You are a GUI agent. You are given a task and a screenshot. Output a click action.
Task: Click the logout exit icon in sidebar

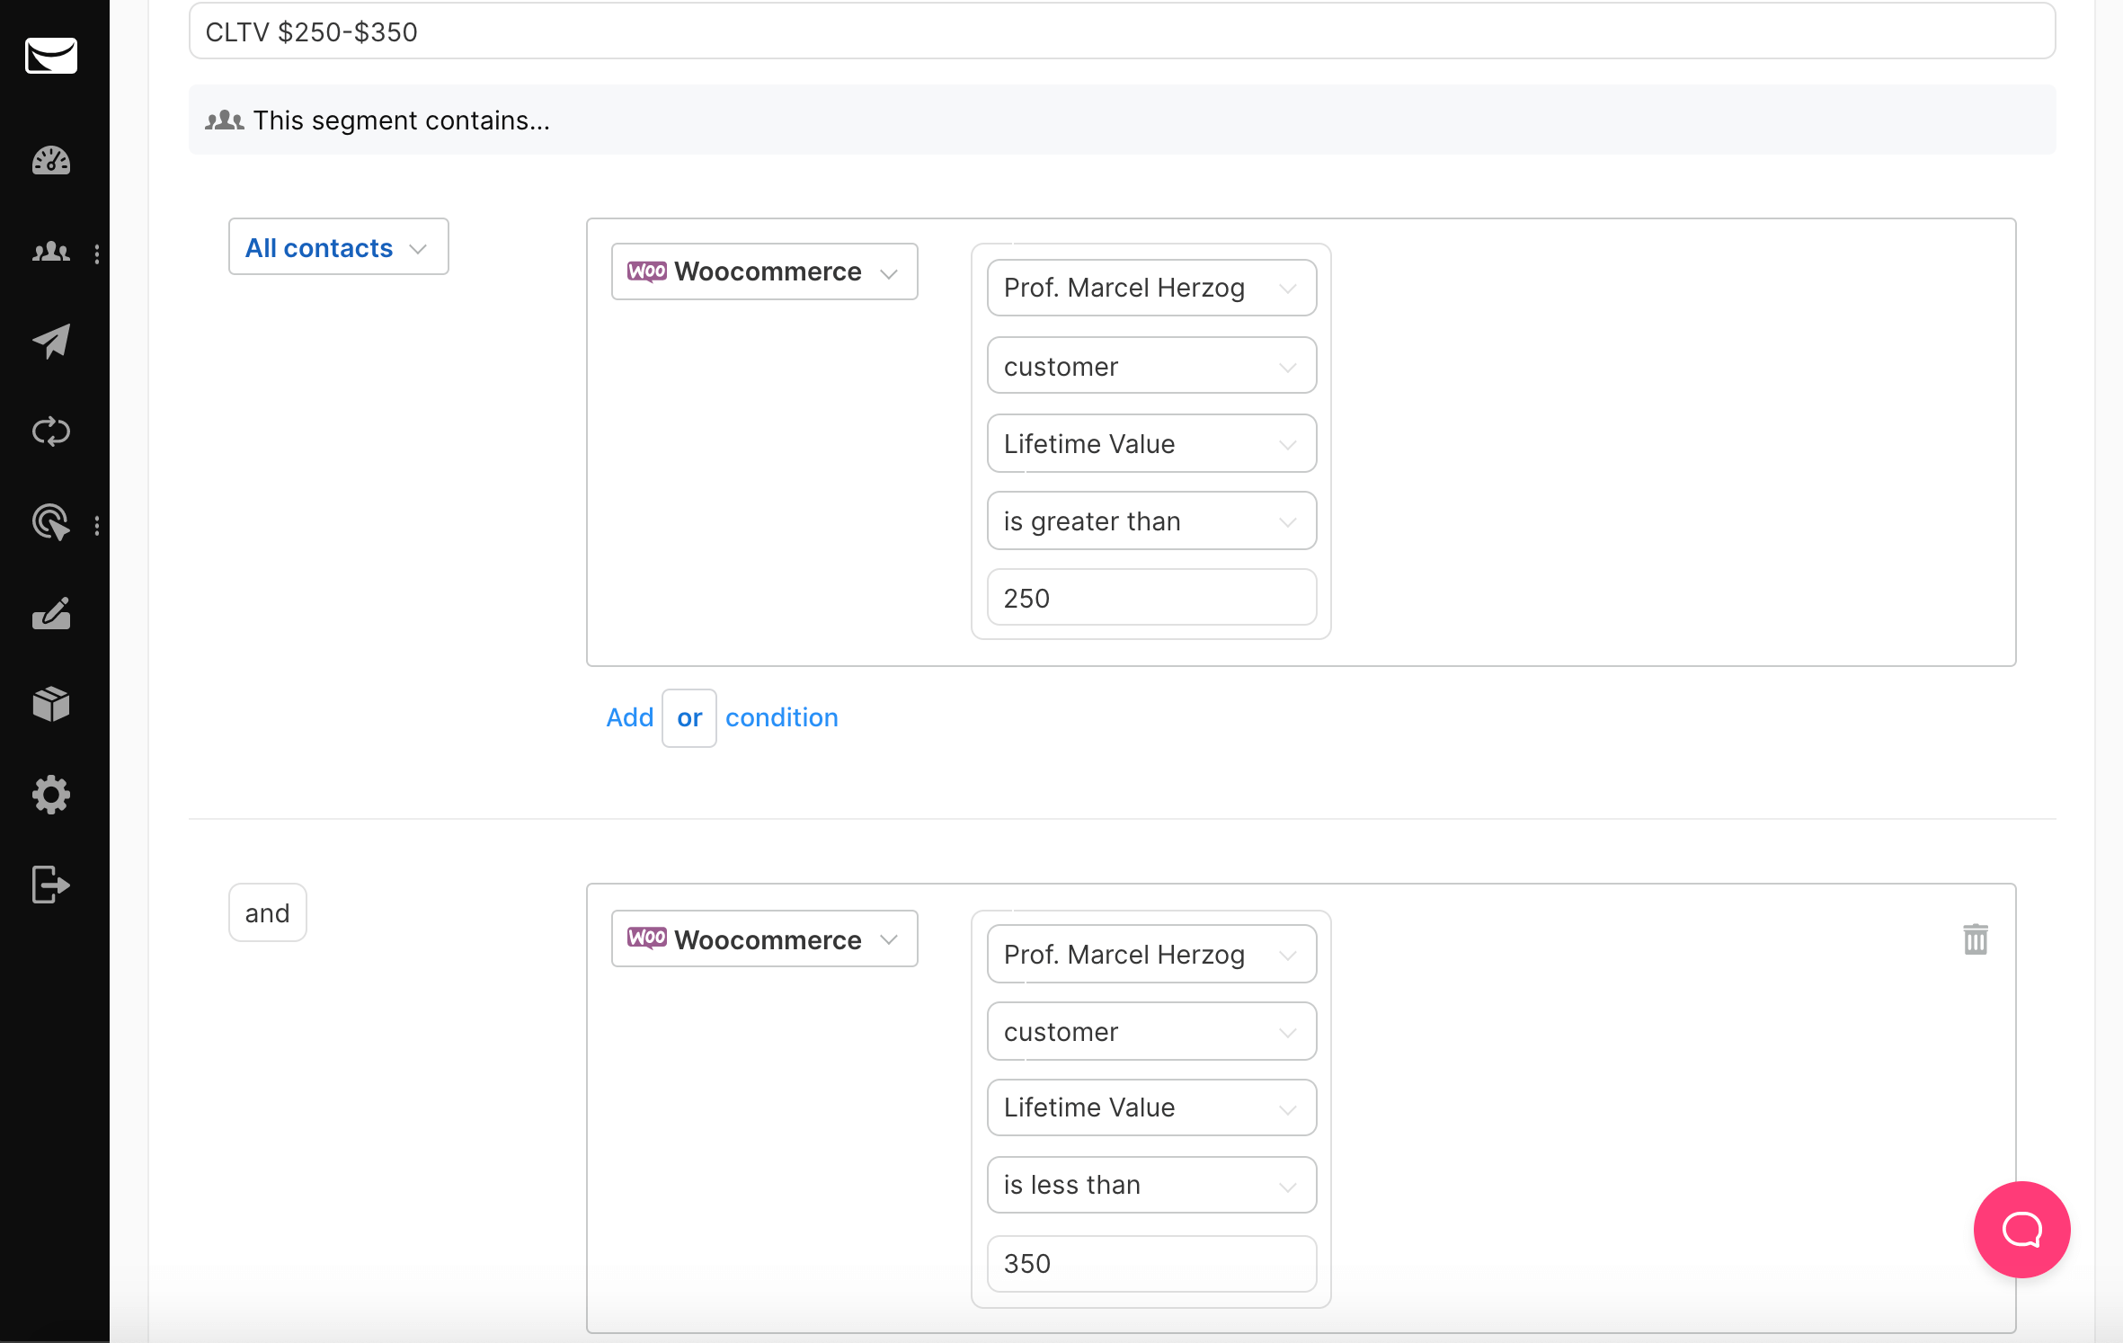point(51,885)
